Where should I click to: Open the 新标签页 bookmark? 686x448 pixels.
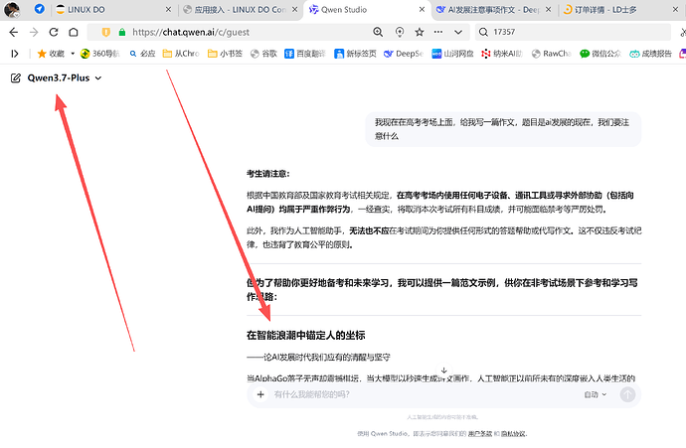355,54
